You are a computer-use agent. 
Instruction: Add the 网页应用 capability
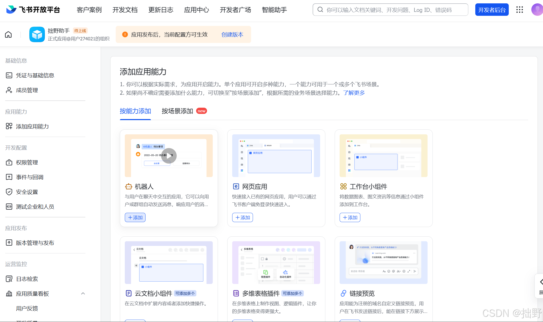click(x=243, y=217)
